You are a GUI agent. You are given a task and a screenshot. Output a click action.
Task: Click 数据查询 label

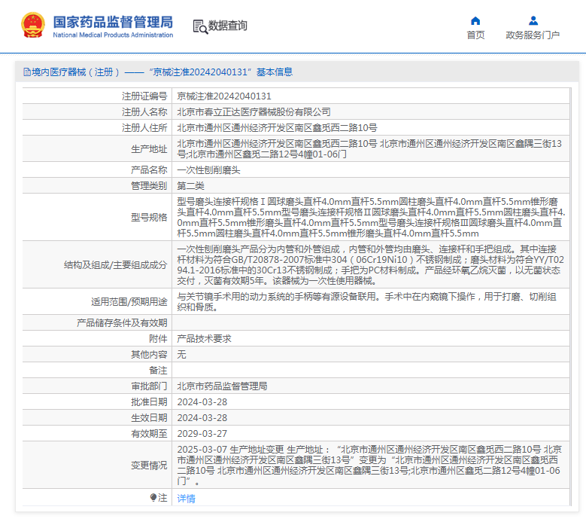[228, 26]
